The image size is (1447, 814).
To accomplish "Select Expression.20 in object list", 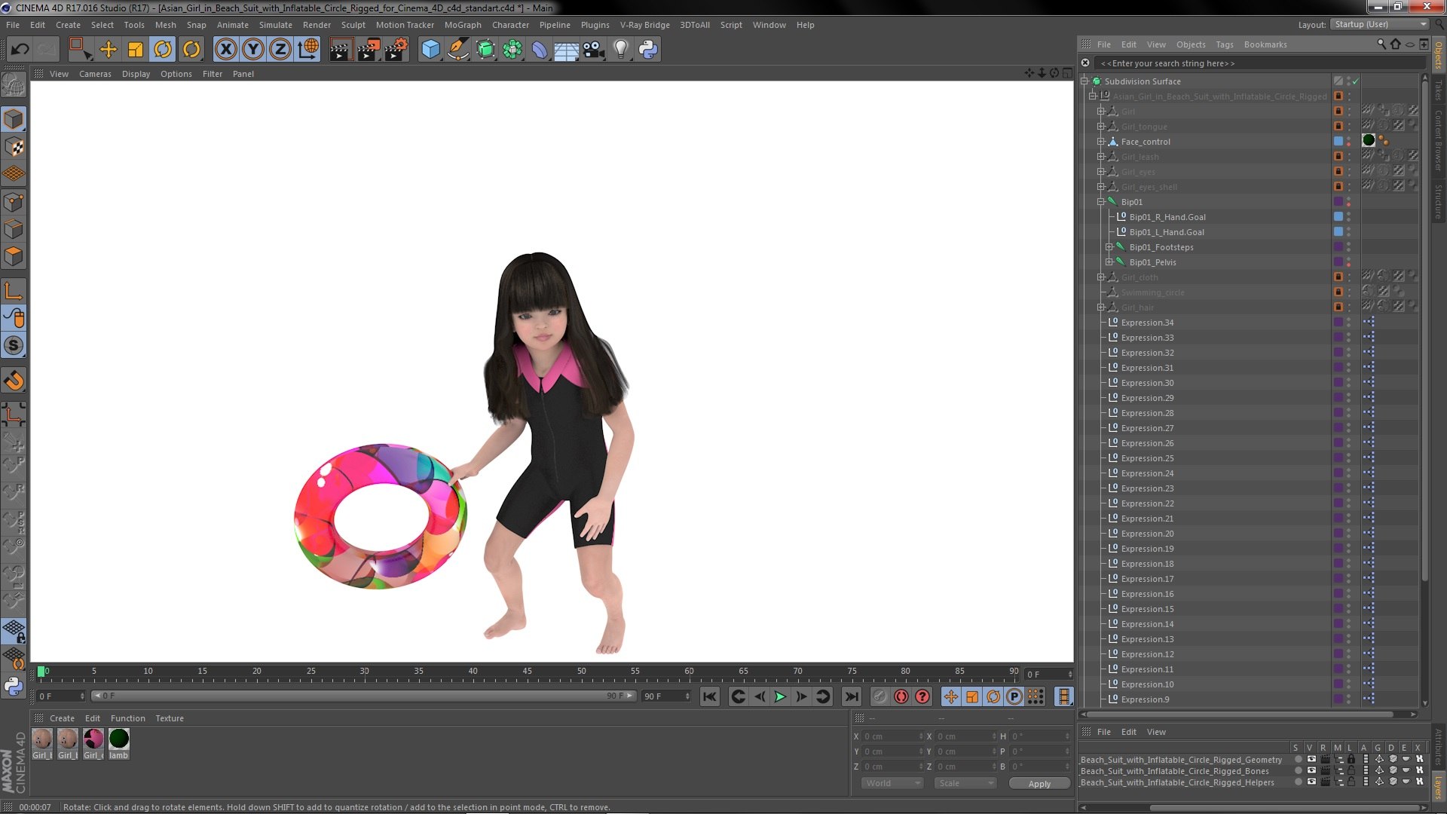I will click(1147, 534).
